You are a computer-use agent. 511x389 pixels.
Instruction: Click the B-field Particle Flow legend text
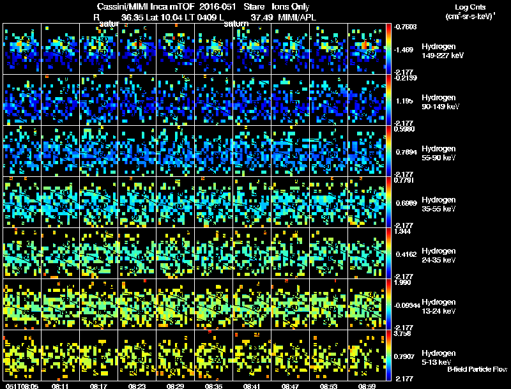477,369
